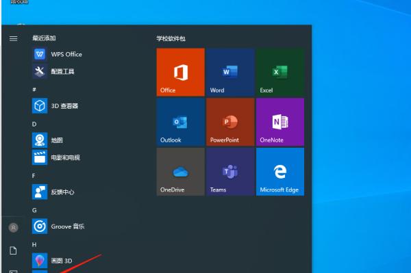Jump via the # letter header
The image size is (411, 273).
tap(34, 90)
